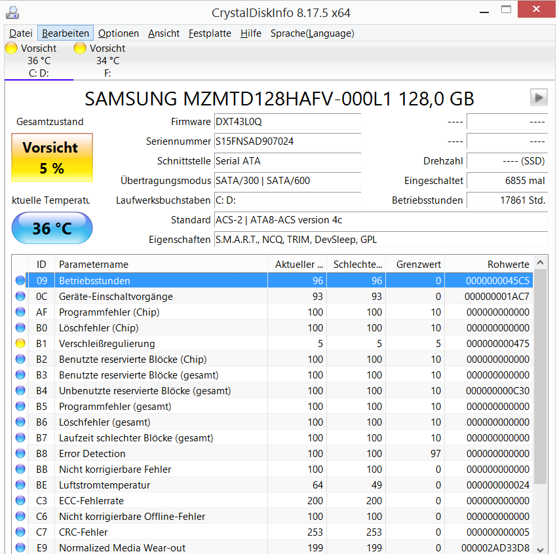
Task: Open the Ansicht menu
Action: (x=163, y=33)
